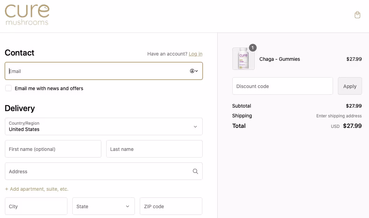
Task: Follow the Log in link
Action: pos(195,54)
